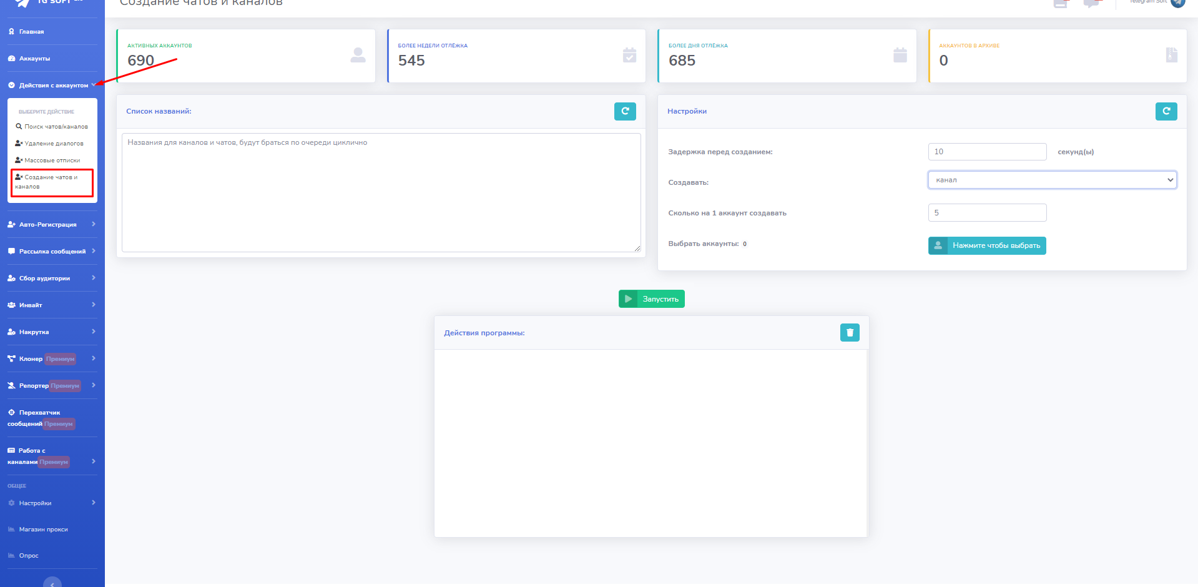
Task: Click the Клонер icon in sidebar
Action: click(x=11, y=358)
